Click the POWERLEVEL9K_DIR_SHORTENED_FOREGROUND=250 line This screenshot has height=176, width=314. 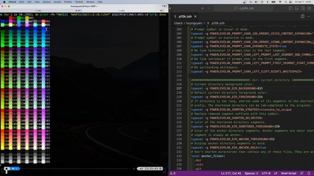[235, 127]
